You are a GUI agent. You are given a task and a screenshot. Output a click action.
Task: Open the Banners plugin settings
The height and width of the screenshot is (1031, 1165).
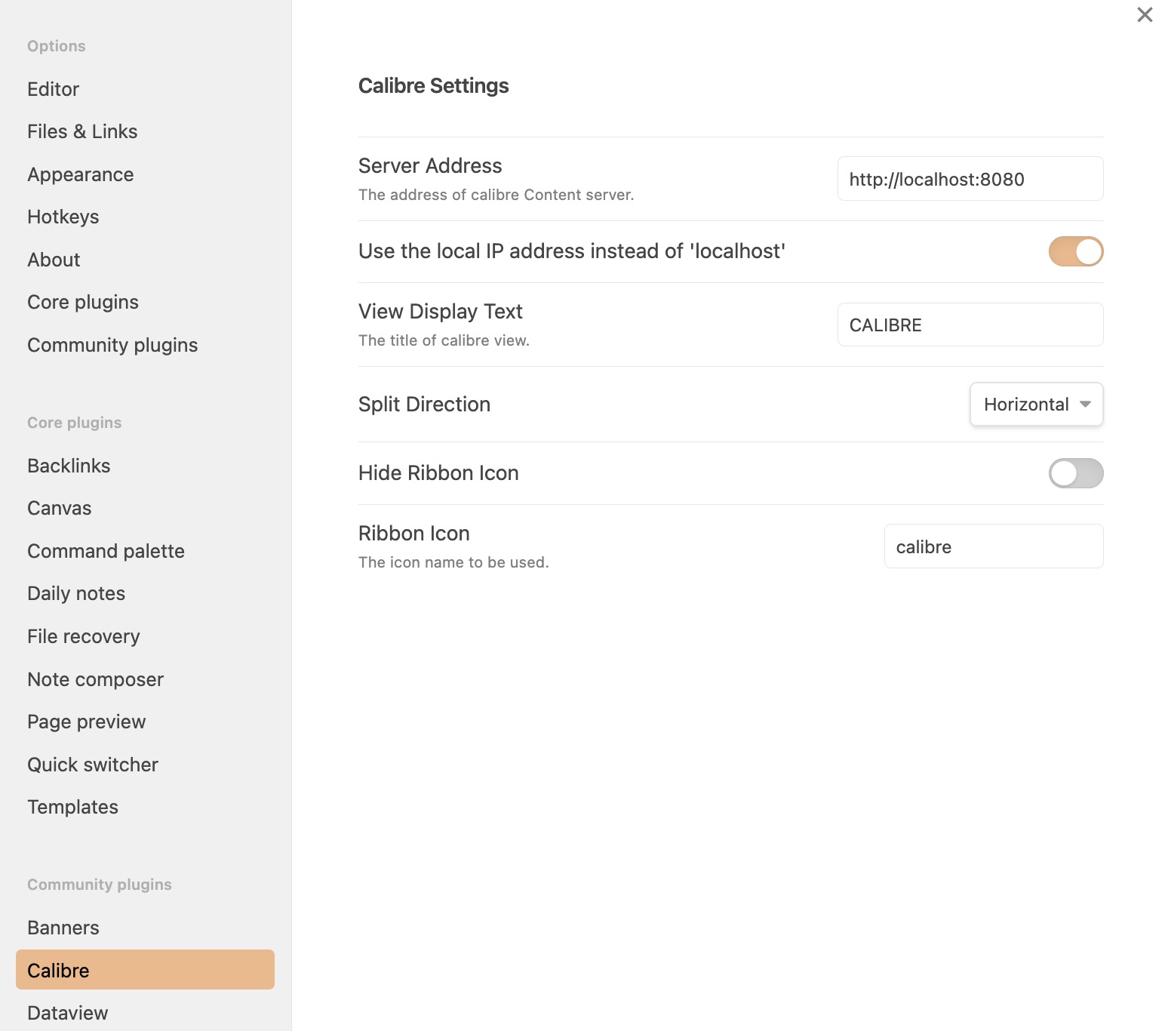coord(63,928)
